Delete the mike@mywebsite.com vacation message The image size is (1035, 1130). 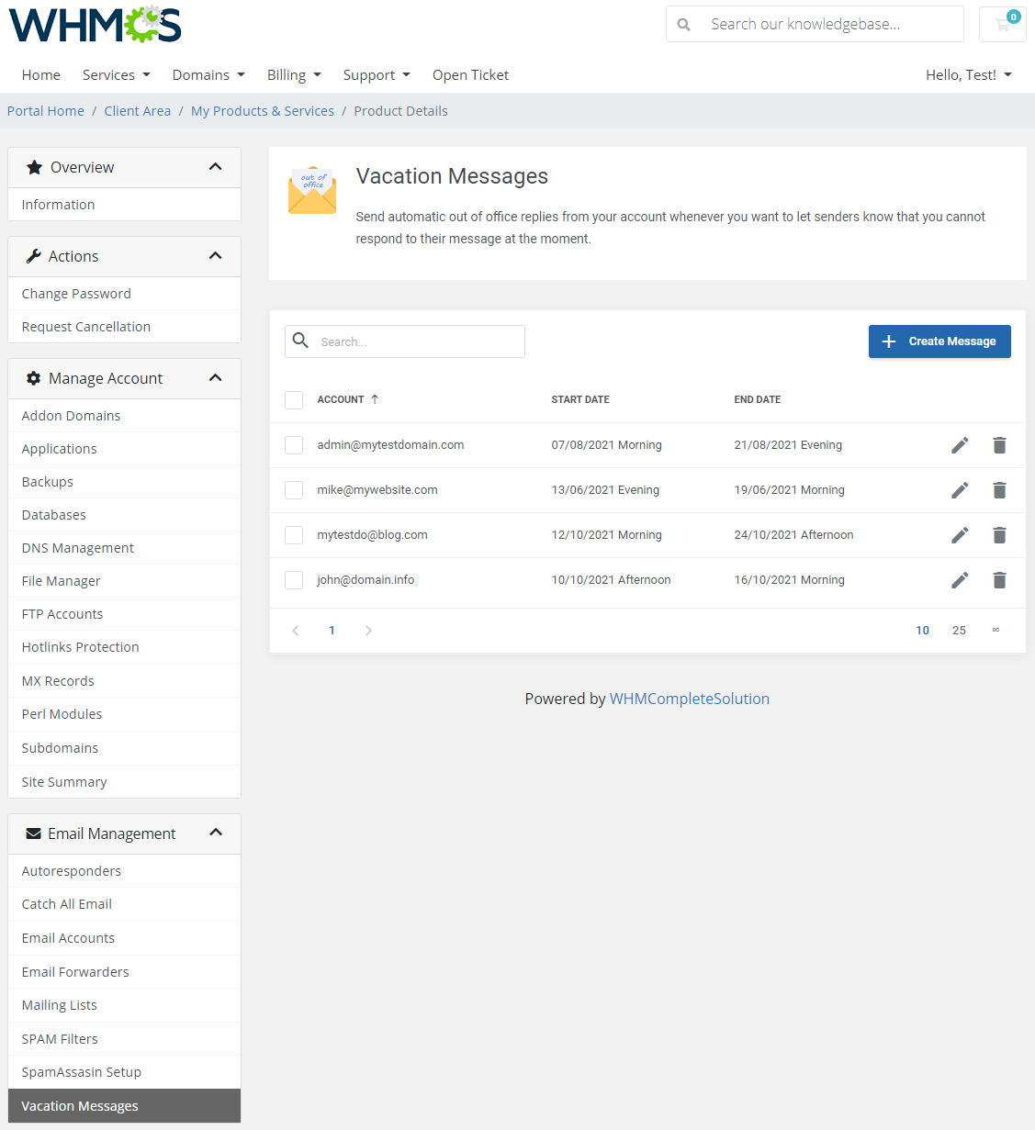coord(999,490)
